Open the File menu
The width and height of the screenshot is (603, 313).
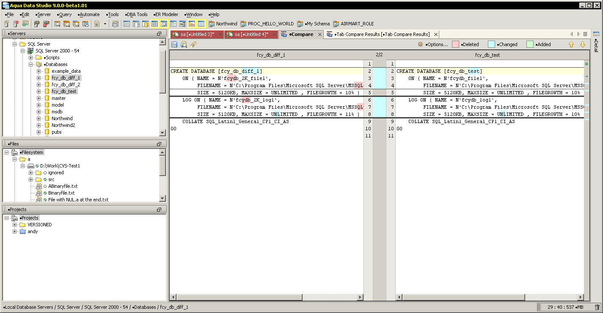(x=9, y=14)
